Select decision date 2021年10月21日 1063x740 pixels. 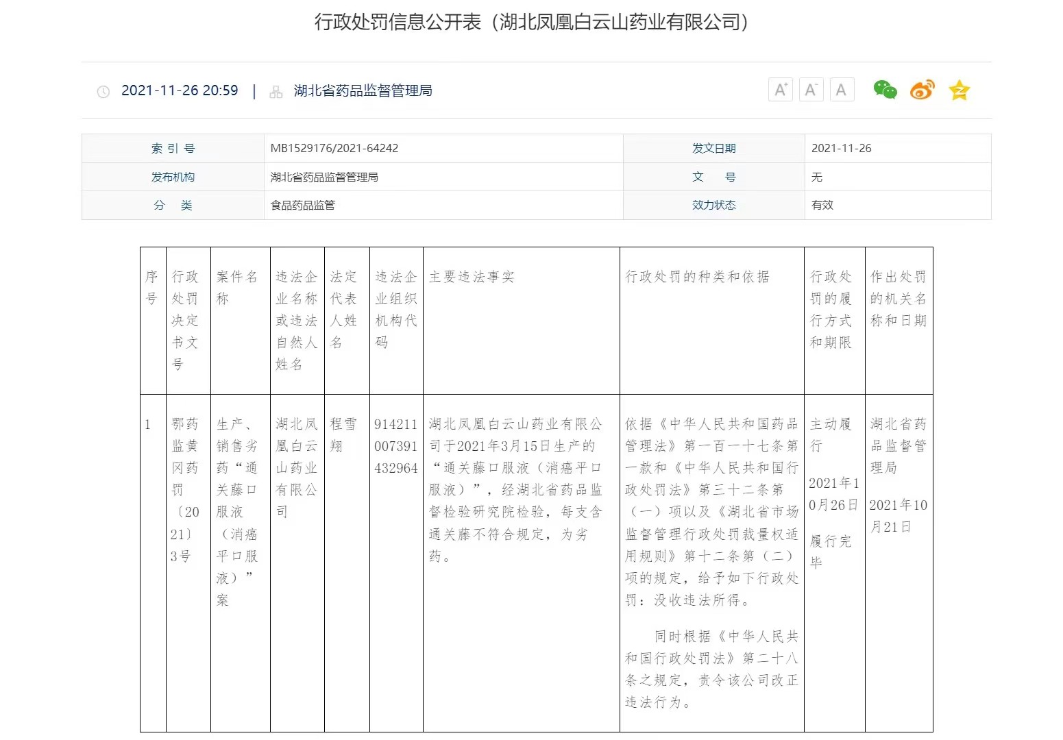coord(899,516)
